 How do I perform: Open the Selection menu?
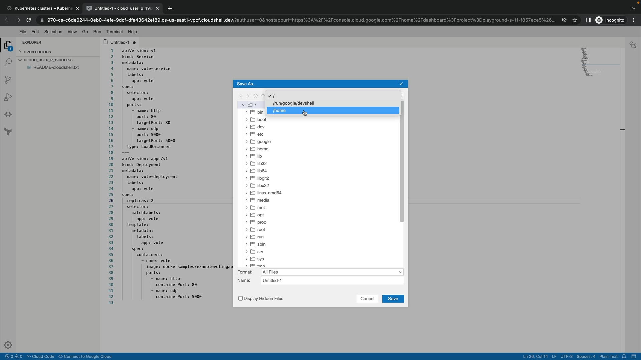pos(53,32)
